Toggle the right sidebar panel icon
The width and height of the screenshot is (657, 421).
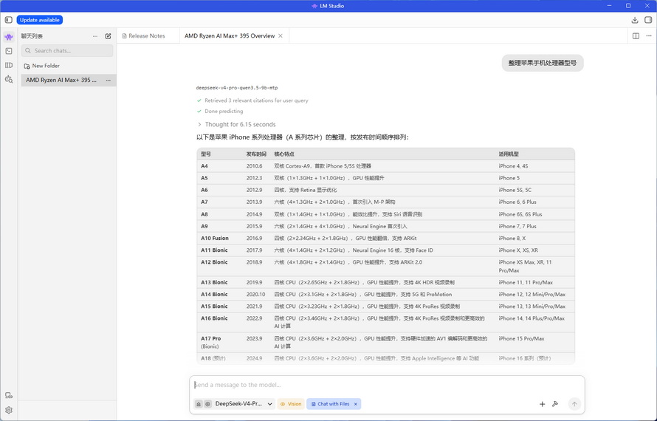pyautogui.click(x=648, y=20)
